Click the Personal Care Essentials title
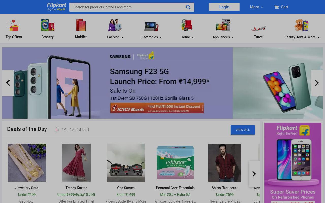The height and width of the screenshot is (203, 325). 175,188
